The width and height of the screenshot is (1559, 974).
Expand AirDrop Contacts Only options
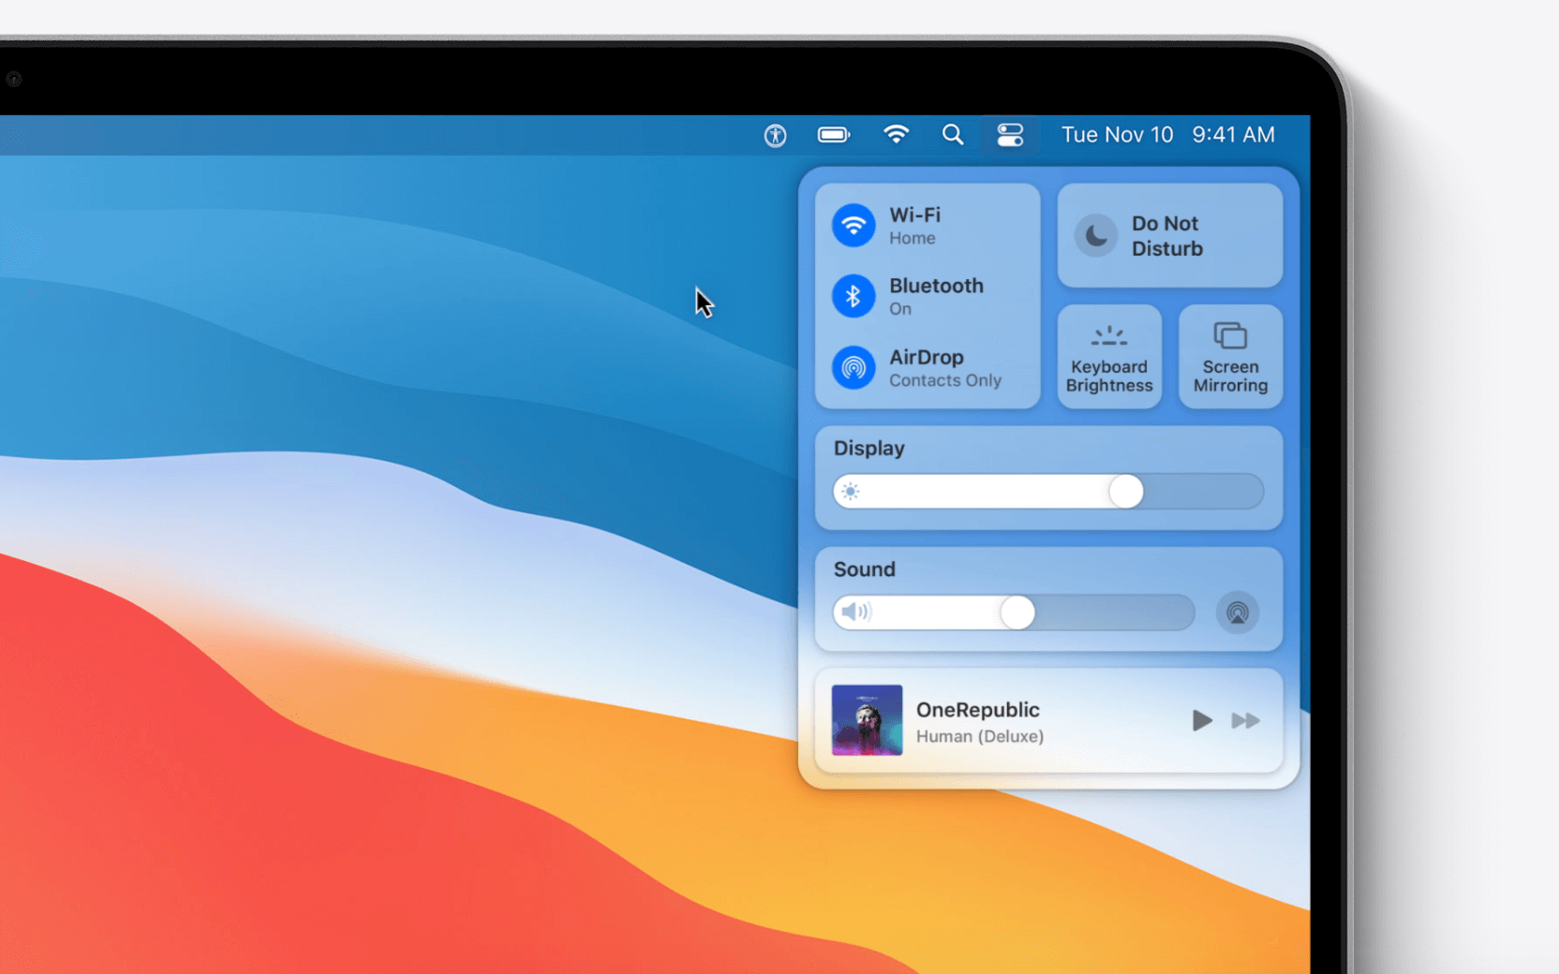coord(944,368)
